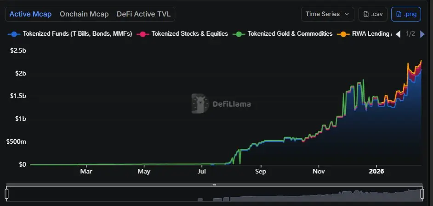
Task: Click the blue Tokenized Funds legend marker
Action: click(14, 34)
